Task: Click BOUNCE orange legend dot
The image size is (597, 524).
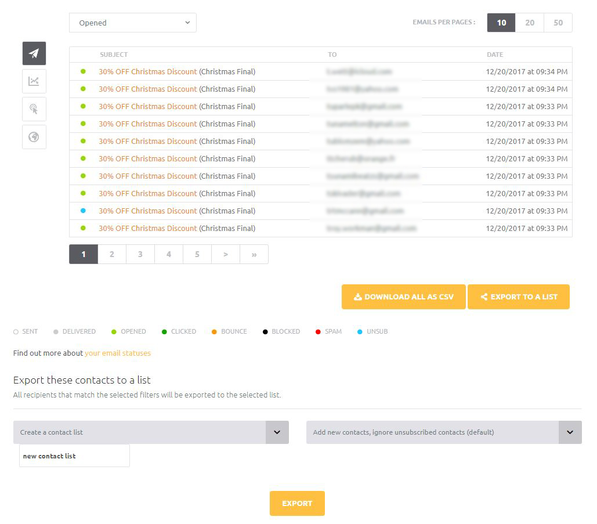Action: [214, 332]
